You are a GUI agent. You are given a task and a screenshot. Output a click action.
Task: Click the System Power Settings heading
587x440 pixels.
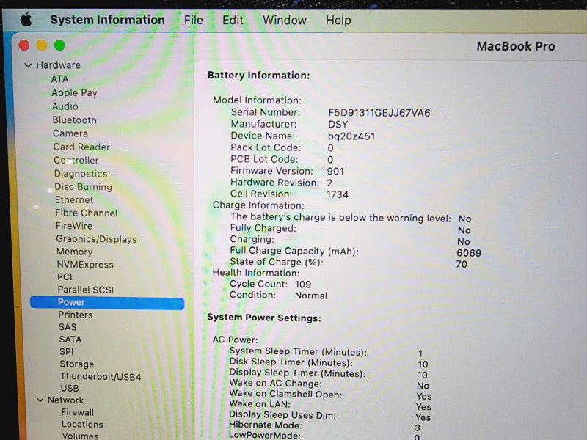click(x=264, y=318)
